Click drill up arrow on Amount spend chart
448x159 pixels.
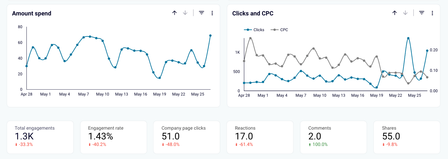coord(174,13)
